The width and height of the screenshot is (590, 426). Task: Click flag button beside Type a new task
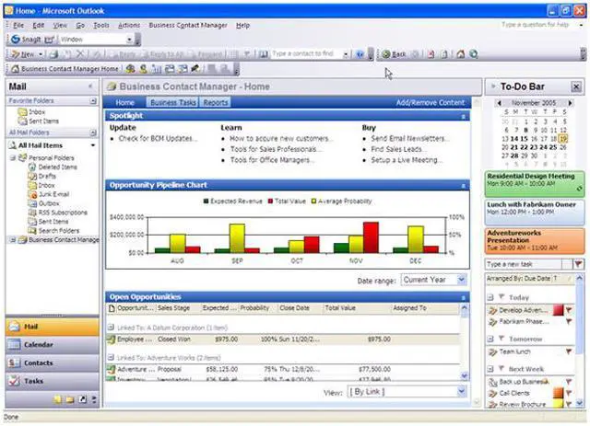tap(578, 264)
